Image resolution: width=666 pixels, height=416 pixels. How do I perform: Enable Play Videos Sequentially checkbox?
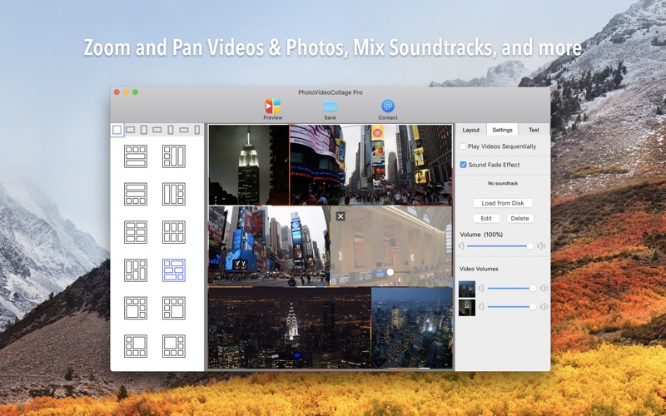pos(463,146)
